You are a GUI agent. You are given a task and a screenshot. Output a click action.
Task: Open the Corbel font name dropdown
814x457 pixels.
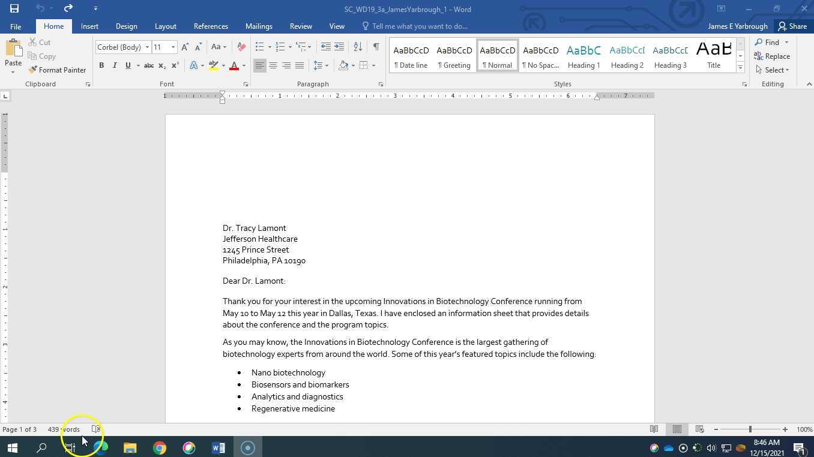pos(147,47)
